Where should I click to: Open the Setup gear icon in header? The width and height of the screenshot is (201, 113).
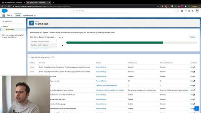click(x=189, y=11)
